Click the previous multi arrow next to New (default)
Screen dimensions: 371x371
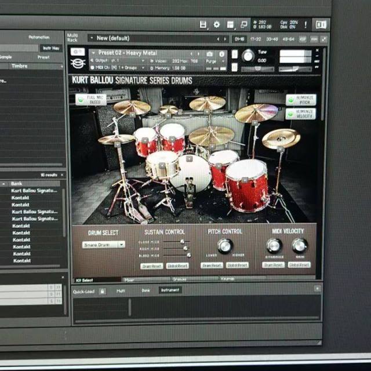(218, 39)
